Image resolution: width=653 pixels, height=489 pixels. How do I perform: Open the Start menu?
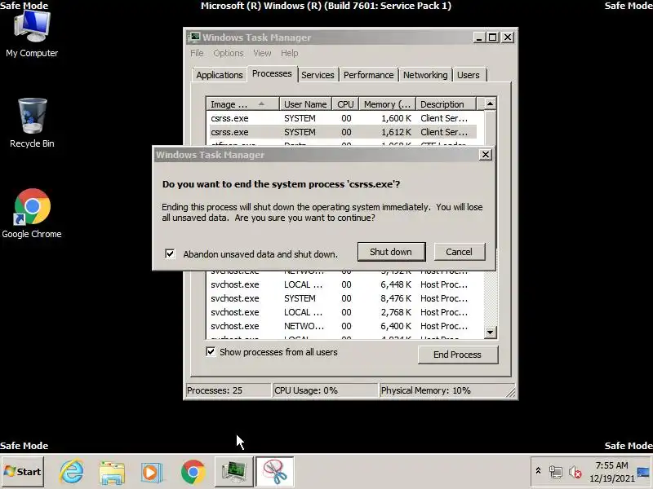23,472
